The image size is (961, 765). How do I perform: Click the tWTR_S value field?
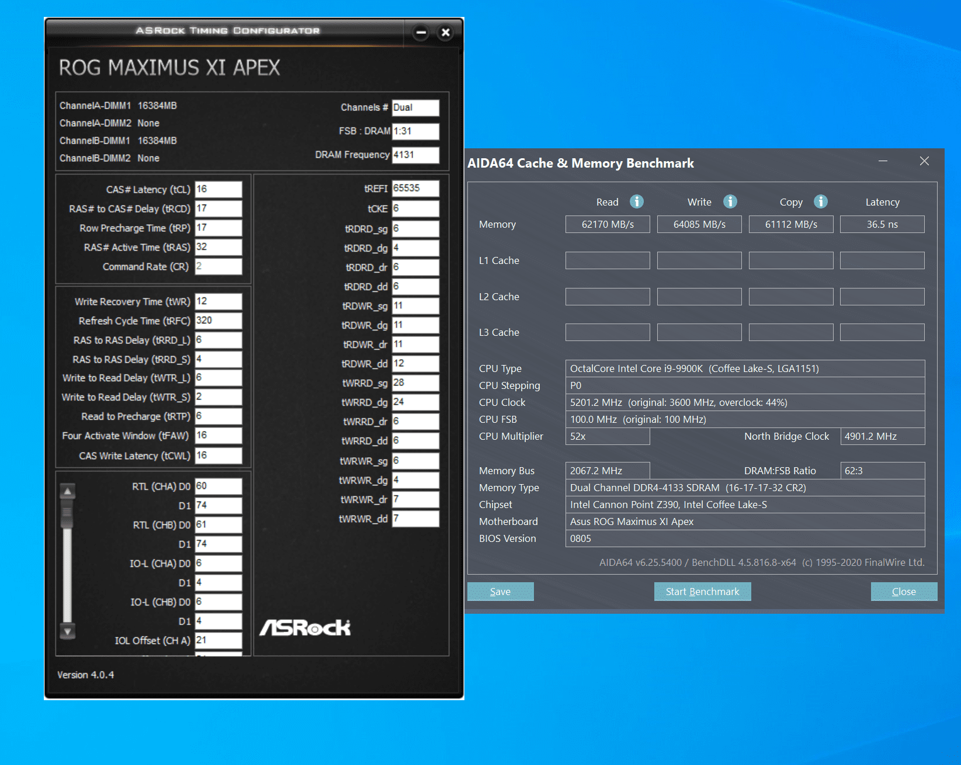click(218, 397)
